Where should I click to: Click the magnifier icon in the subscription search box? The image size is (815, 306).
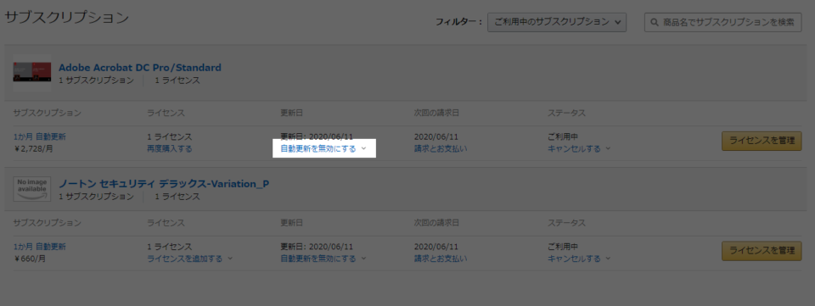point(655,22)
